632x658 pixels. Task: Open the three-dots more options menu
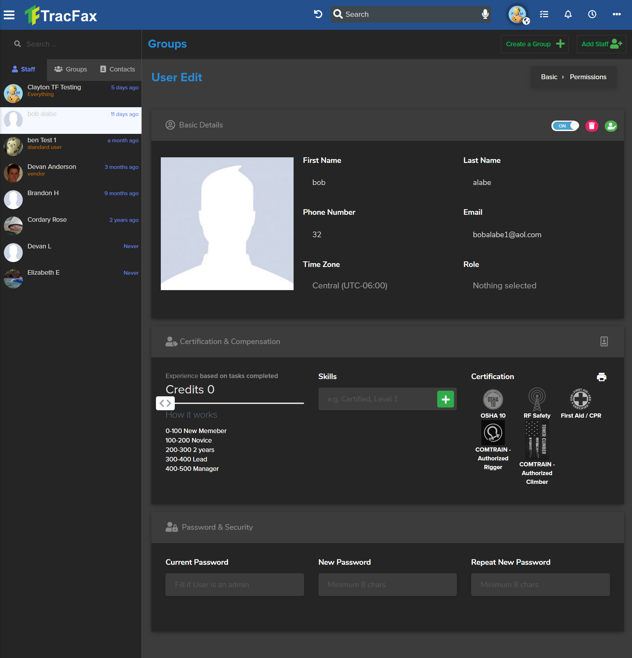(617, 14)
